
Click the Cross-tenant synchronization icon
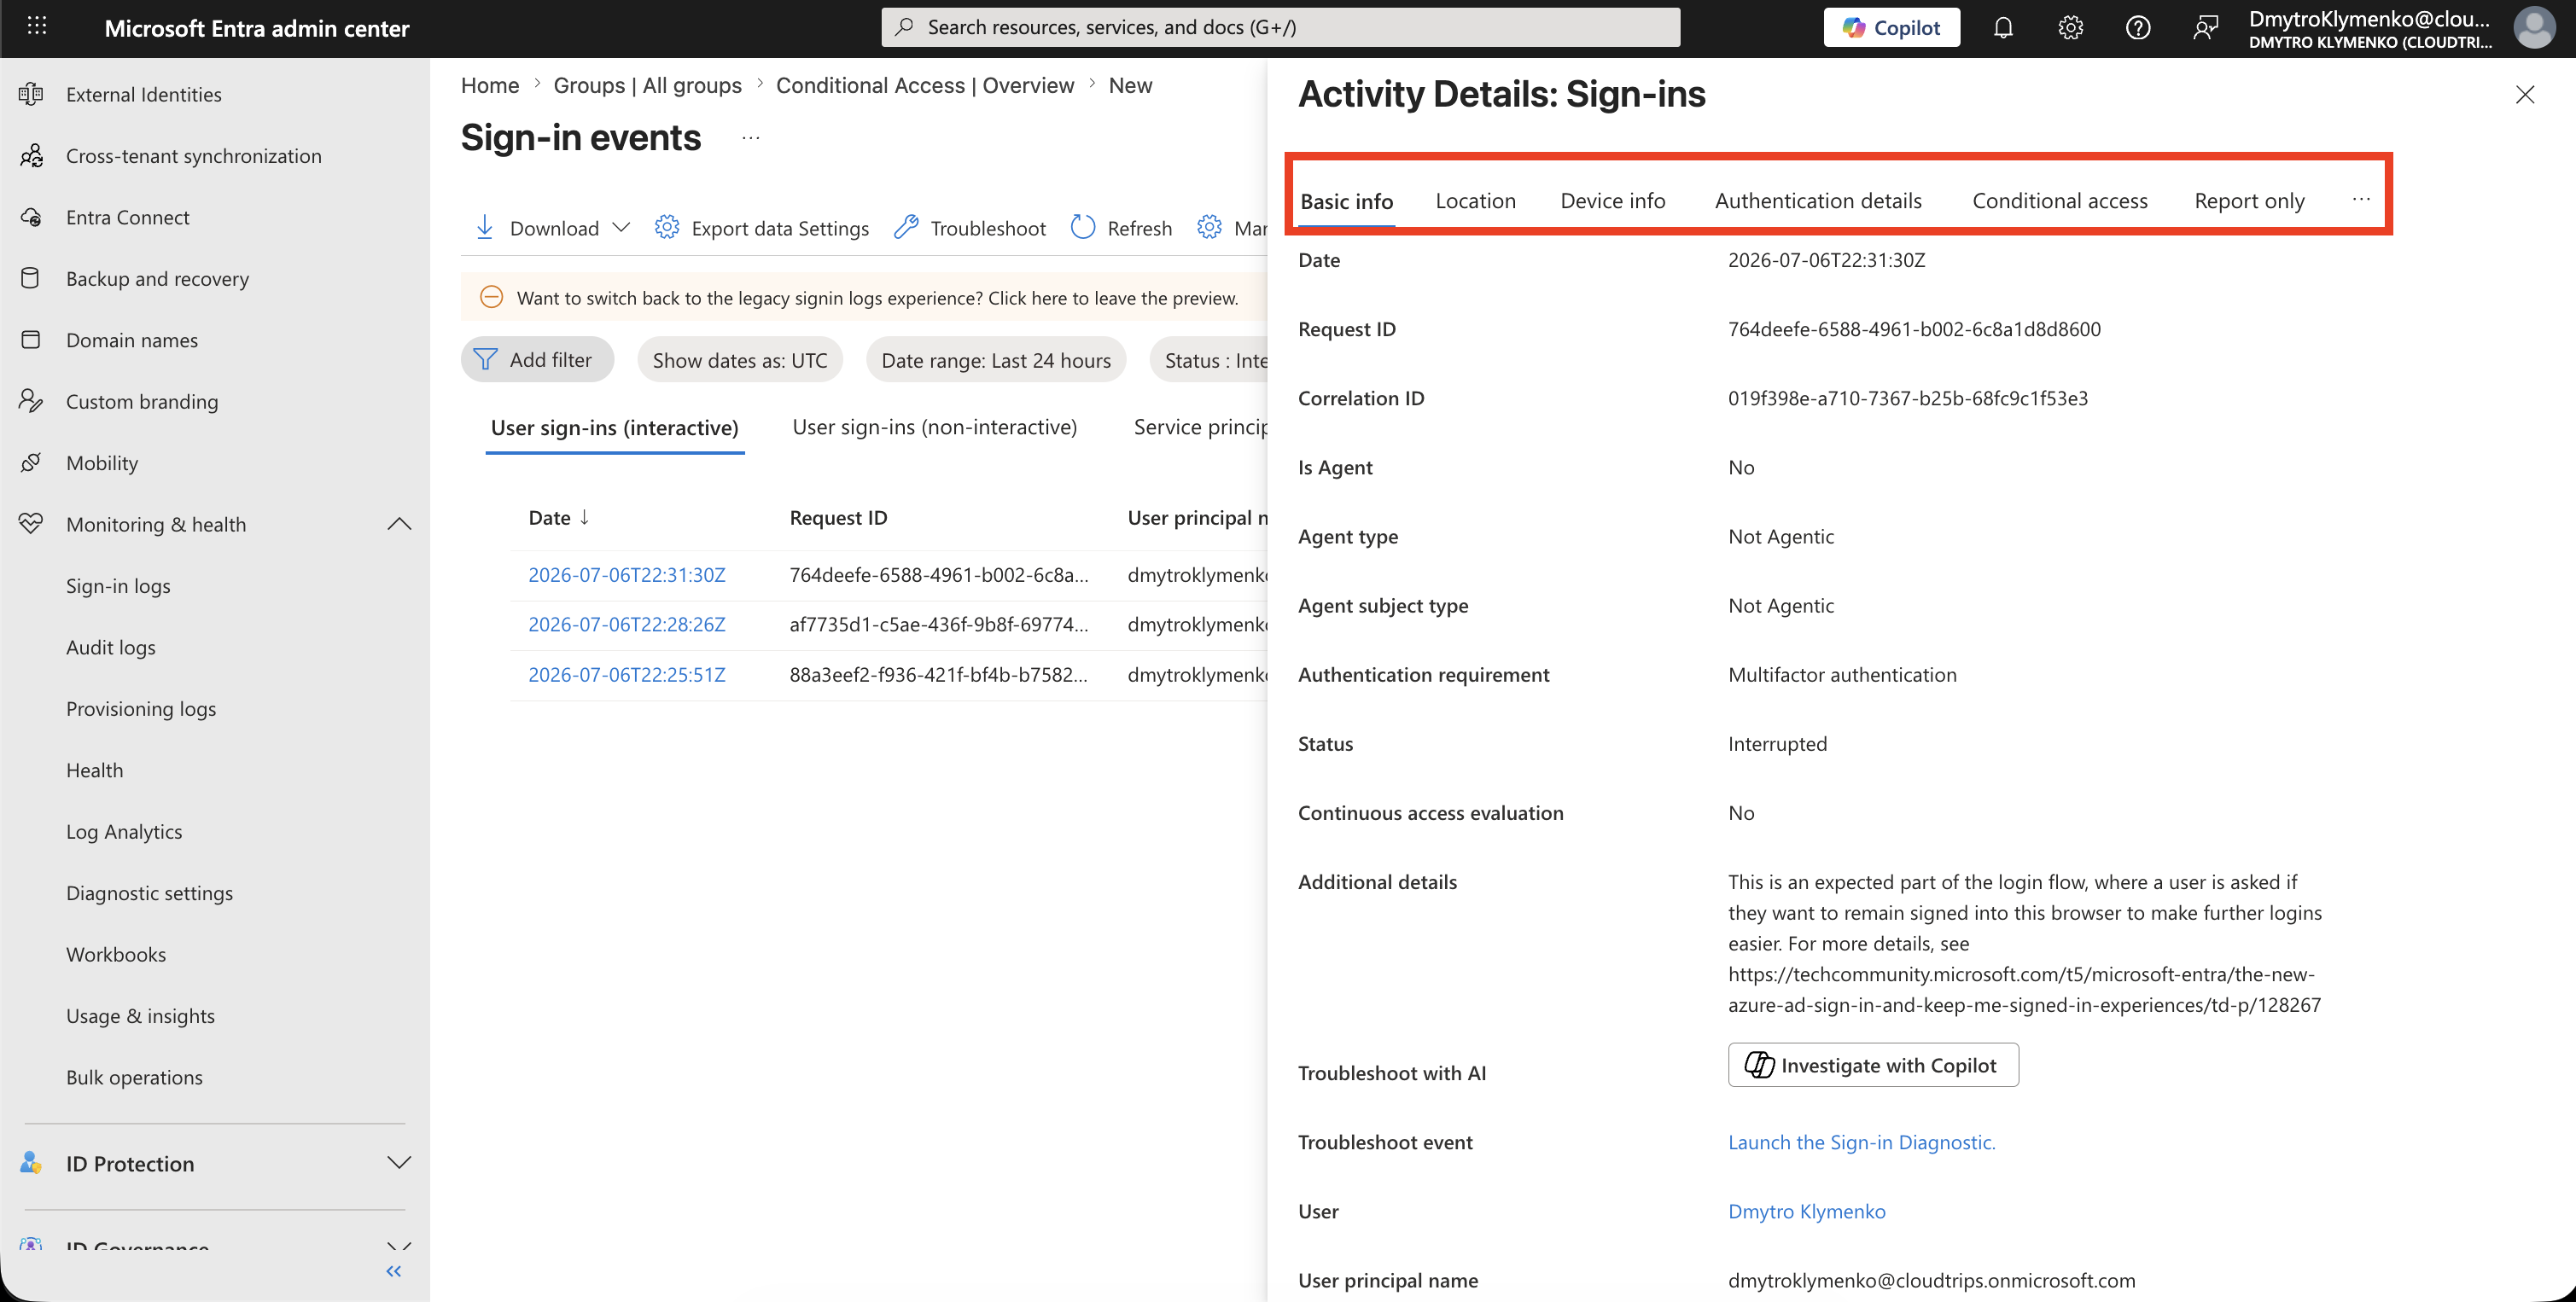pyautogui.click(x=31, y=155)
